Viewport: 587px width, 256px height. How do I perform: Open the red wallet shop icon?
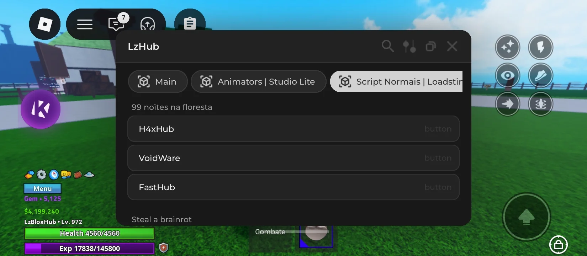[x=78, y=175]
